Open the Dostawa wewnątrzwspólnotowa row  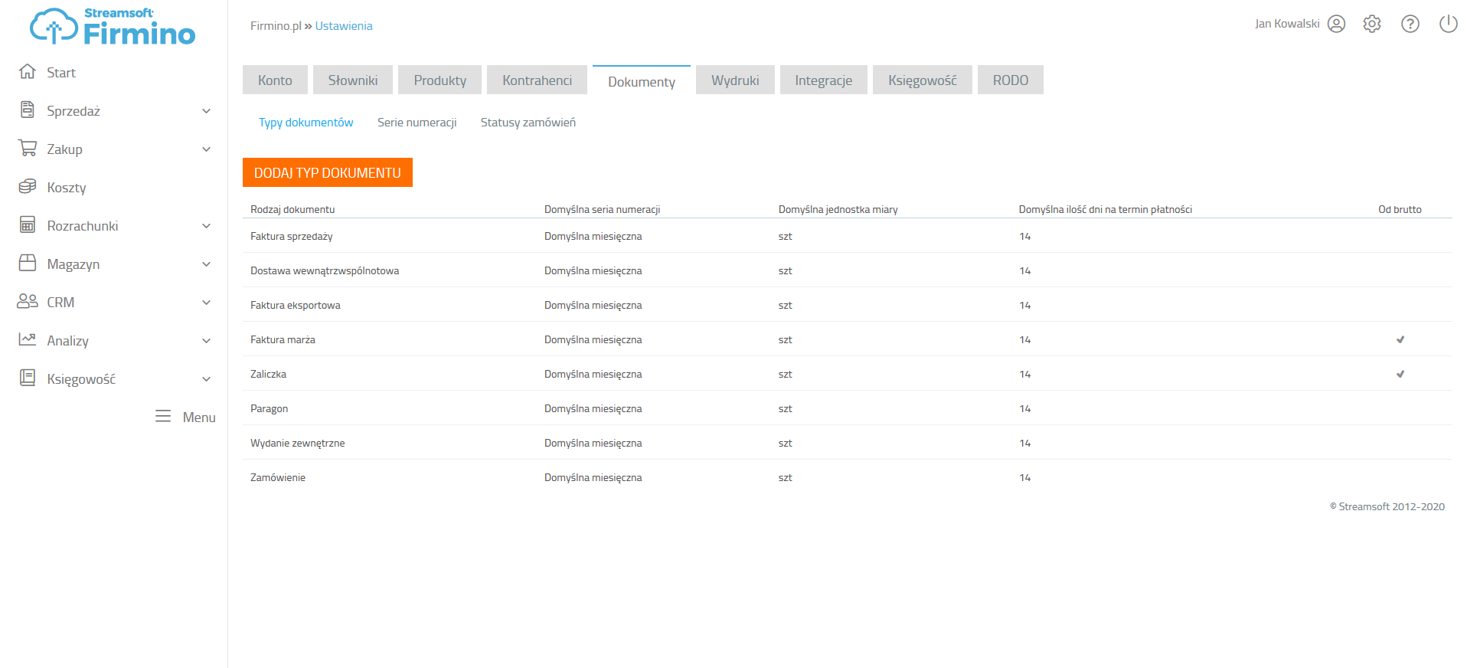(x=847, y=270)
